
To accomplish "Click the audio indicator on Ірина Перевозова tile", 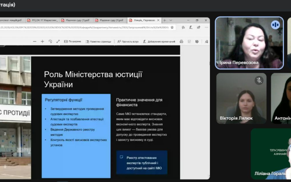I will point(275,25).
